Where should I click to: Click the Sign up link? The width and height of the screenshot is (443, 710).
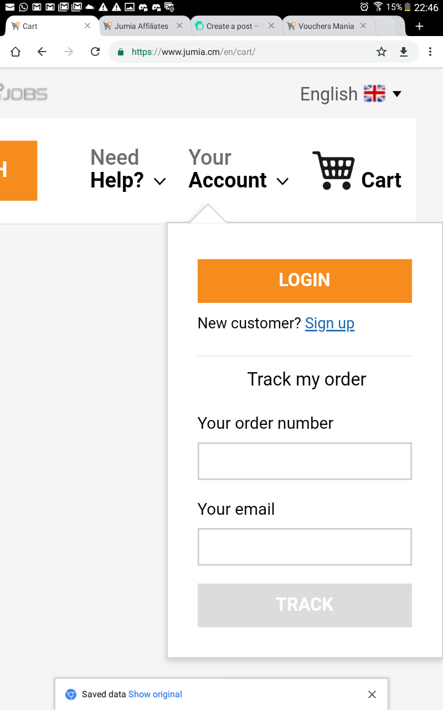[x=329, y=323]
